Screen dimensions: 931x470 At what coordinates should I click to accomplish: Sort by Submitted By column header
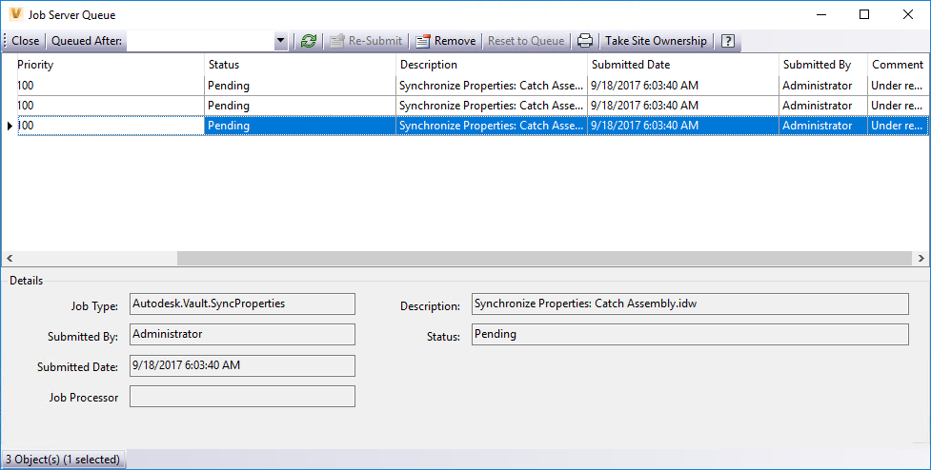point(823,65)
